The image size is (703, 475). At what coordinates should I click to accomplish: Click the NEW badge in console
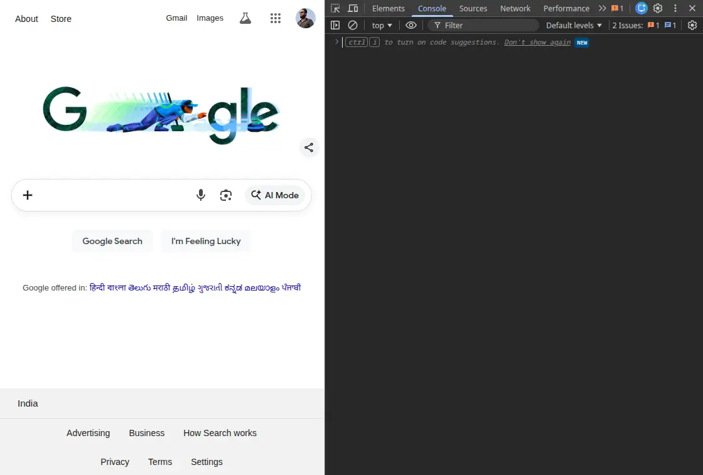581,43
